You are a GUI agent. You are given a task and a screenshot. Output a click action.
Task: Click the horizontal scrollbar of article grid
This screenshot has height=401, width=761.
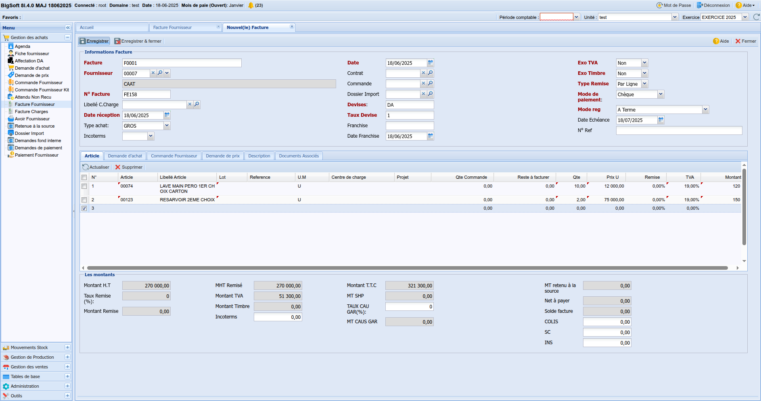pos(408,268)
